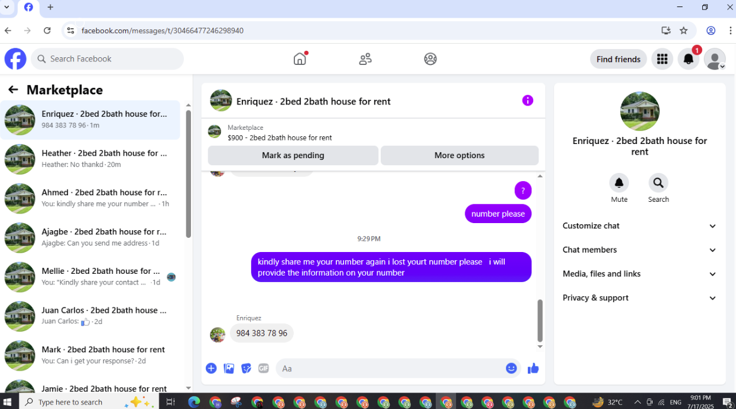Viewport: 736px width, 409px height.
Task: Open Windows notification center icon
Action: click(x=727, y=402)
